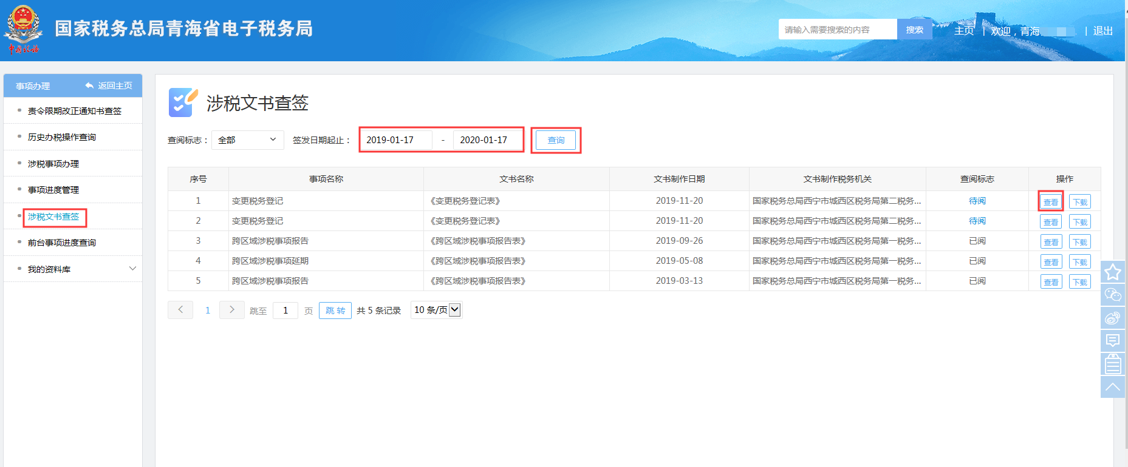
Task: Open the message feedback icon in side toolbar
Action: 1113,341
